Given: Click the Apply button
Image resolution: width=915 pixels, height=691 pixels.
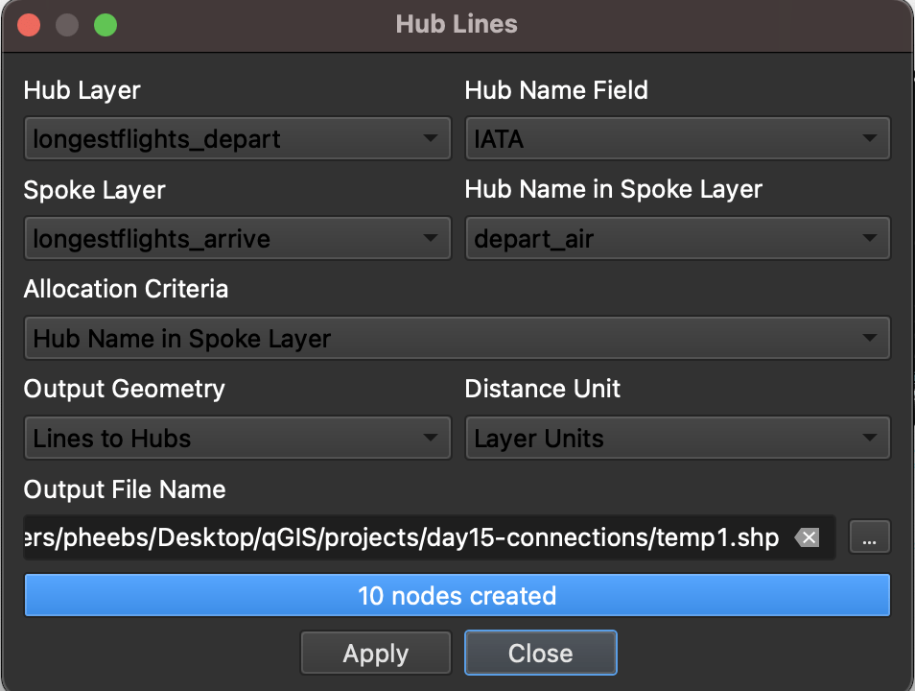Looking at the screenshot, I should [376, 654].
